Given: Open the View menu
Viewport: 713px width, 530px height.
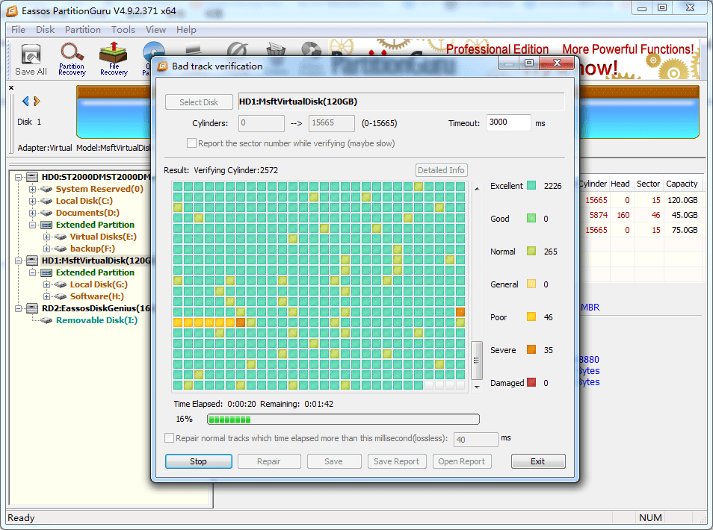Looking at the screenshot, I should pos(155,30).
